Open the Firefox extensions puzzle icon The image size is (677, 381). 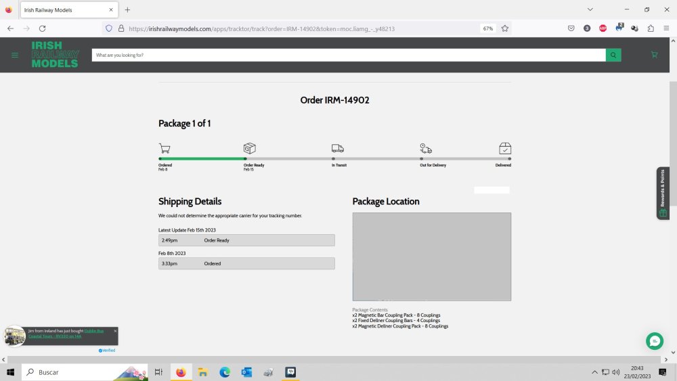651,28
